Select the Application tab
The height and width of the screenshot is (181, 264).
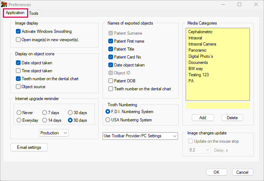(x=15, y=13)
